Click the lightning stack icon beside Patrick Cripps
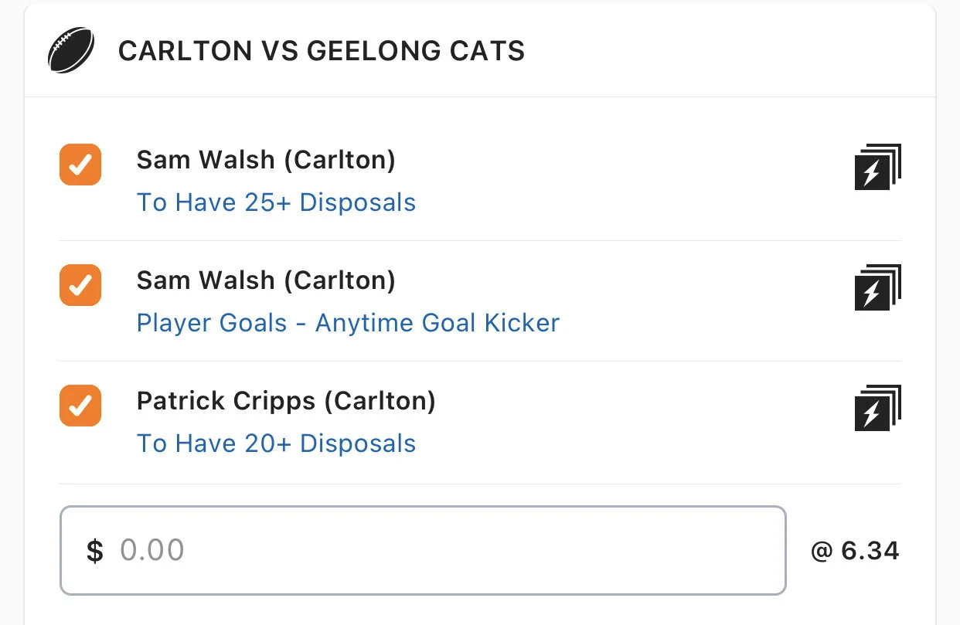 click(877, 408)
